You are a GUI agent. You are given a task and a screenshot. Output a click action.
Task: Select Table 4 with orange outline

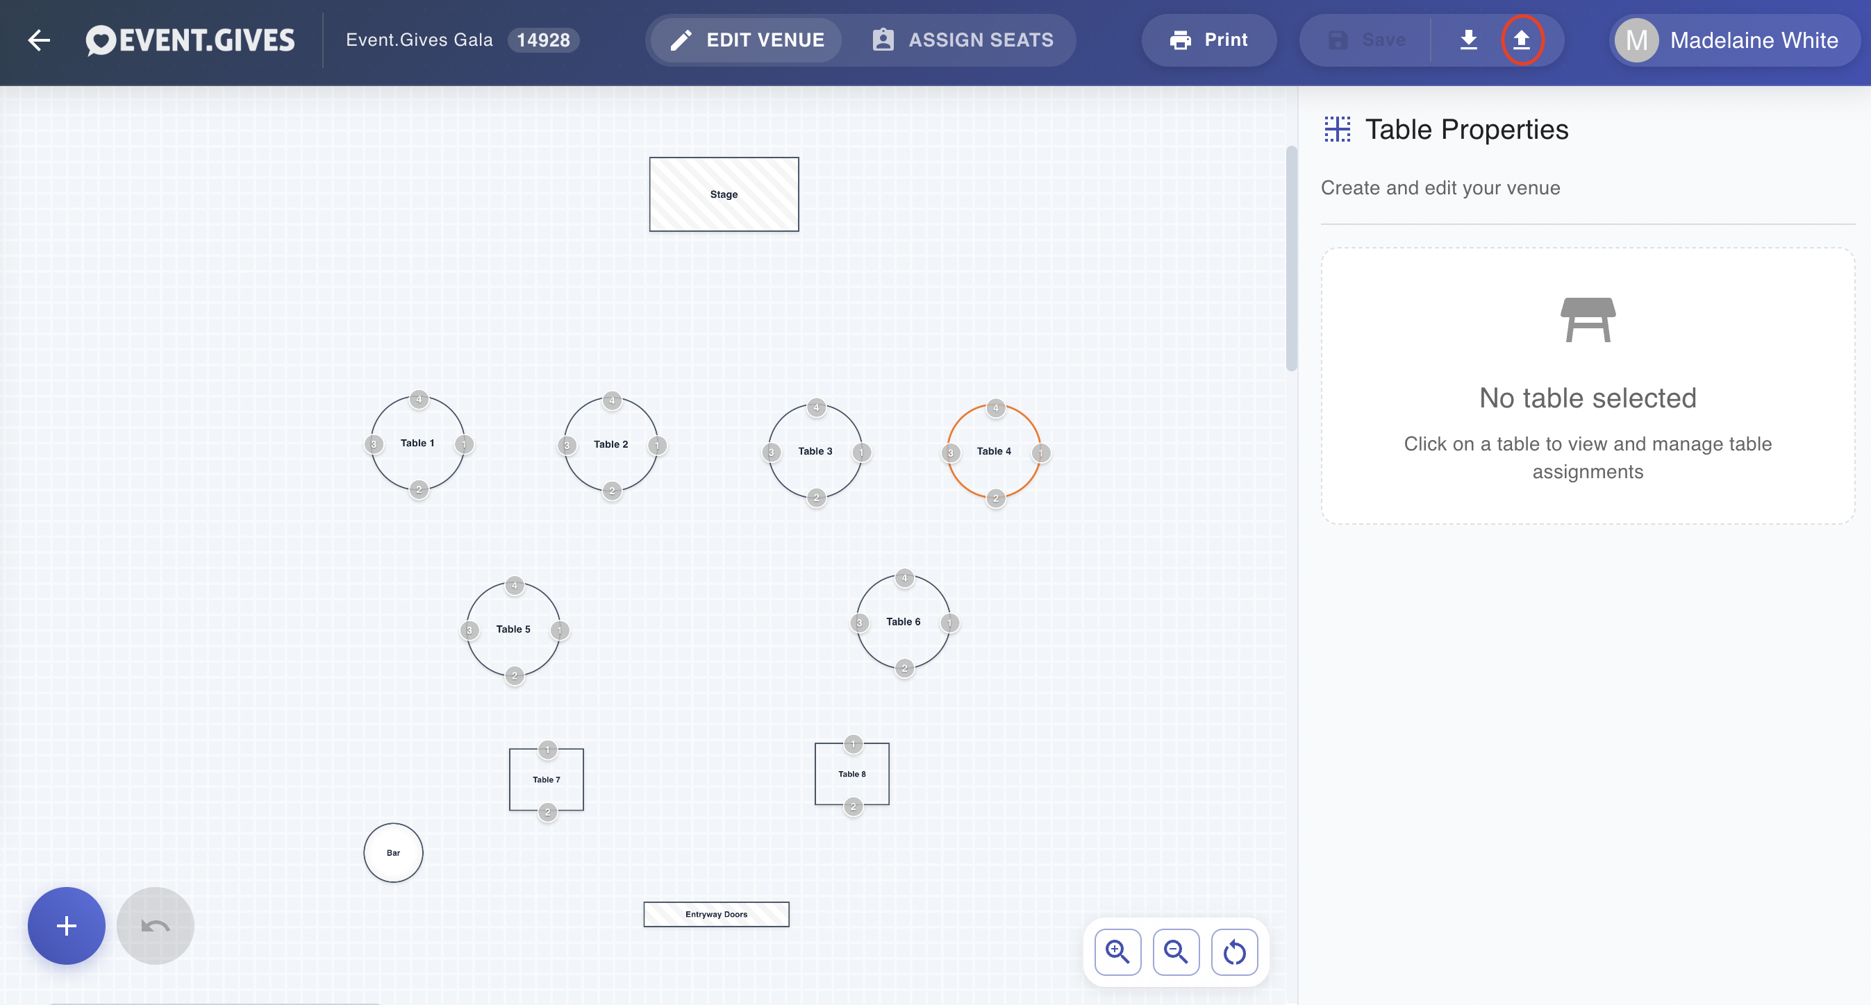pos(995,451)
